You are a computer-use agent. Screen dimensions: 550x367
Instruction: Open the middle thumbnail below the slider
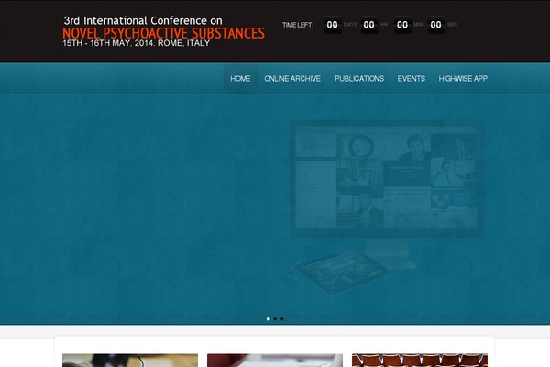coord(274,360)
